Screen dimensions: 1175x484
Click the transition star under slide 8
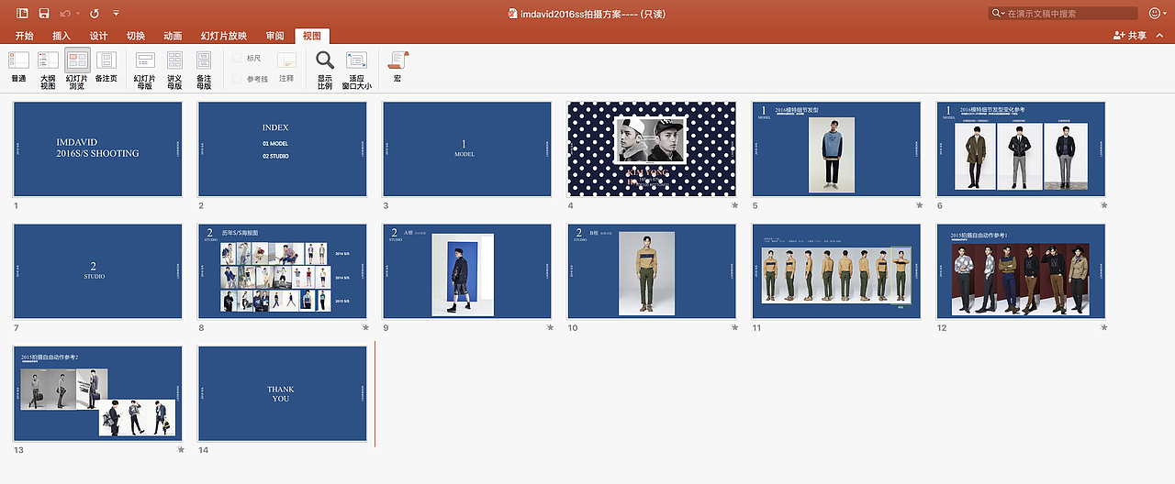point(364,327)
